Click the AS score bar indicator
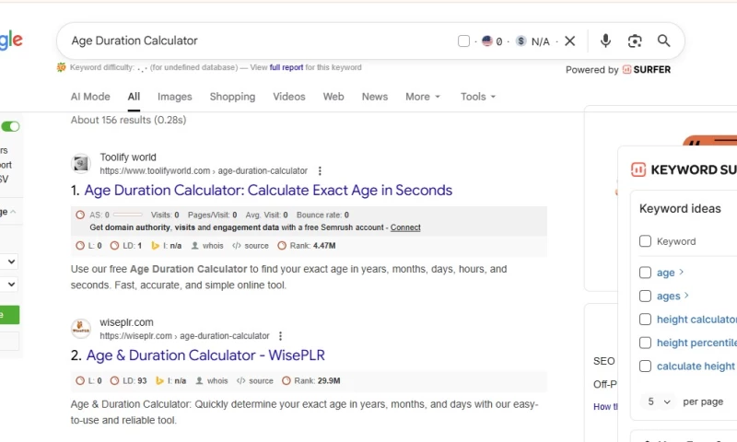 [x=128, y=215]
